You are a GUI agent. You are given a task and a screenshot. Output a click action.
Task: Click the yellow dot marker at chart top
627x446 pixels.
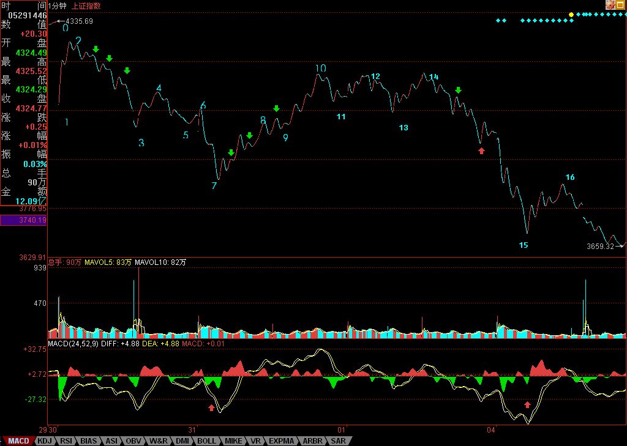571,14
